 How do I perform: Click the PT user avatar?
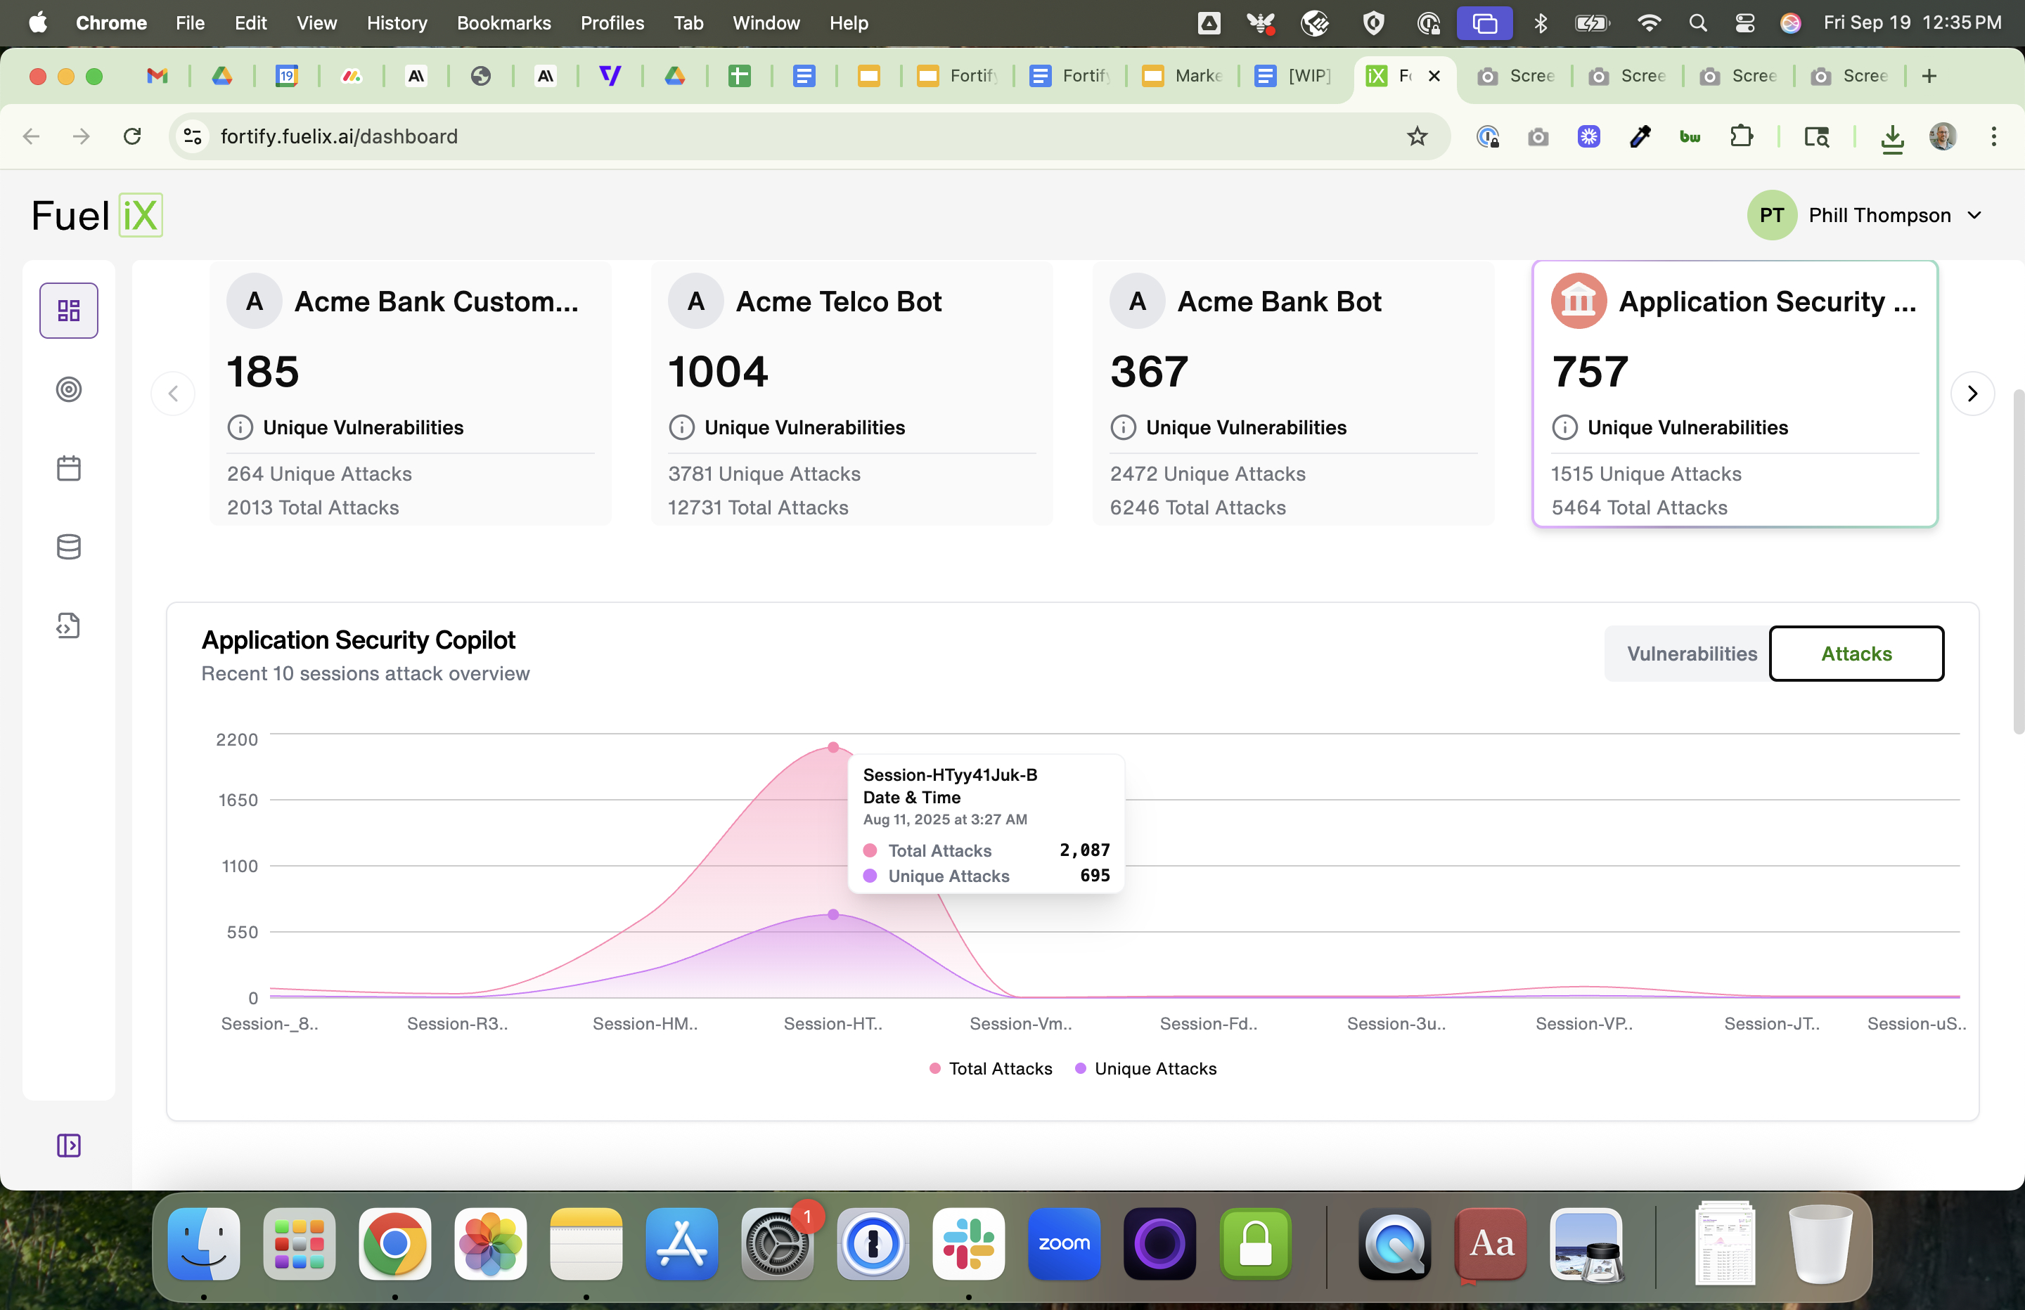1771,215
